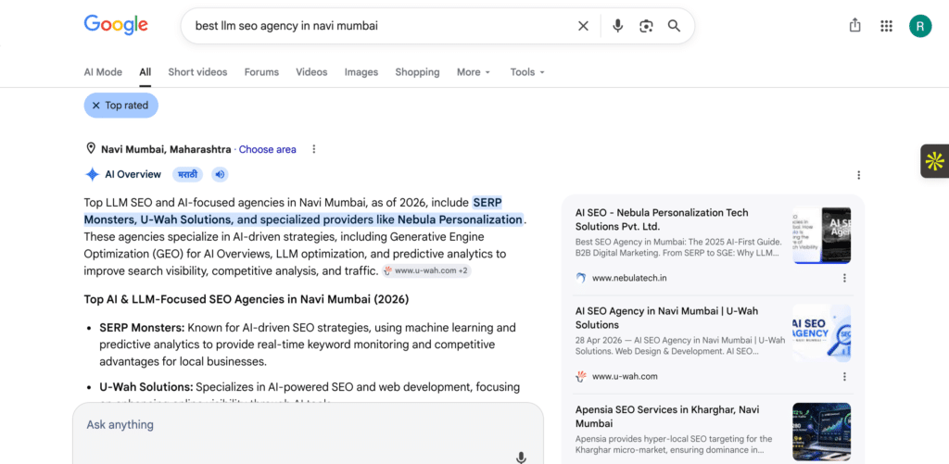Viewport: 949px width, 464px height.
Task: Click microphone icon in Ask anything box
Action: tap(521, 458)
